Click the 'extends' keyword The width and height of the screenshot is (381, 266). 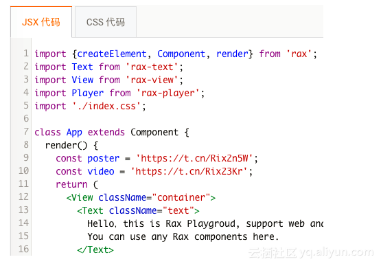[106, 133]
